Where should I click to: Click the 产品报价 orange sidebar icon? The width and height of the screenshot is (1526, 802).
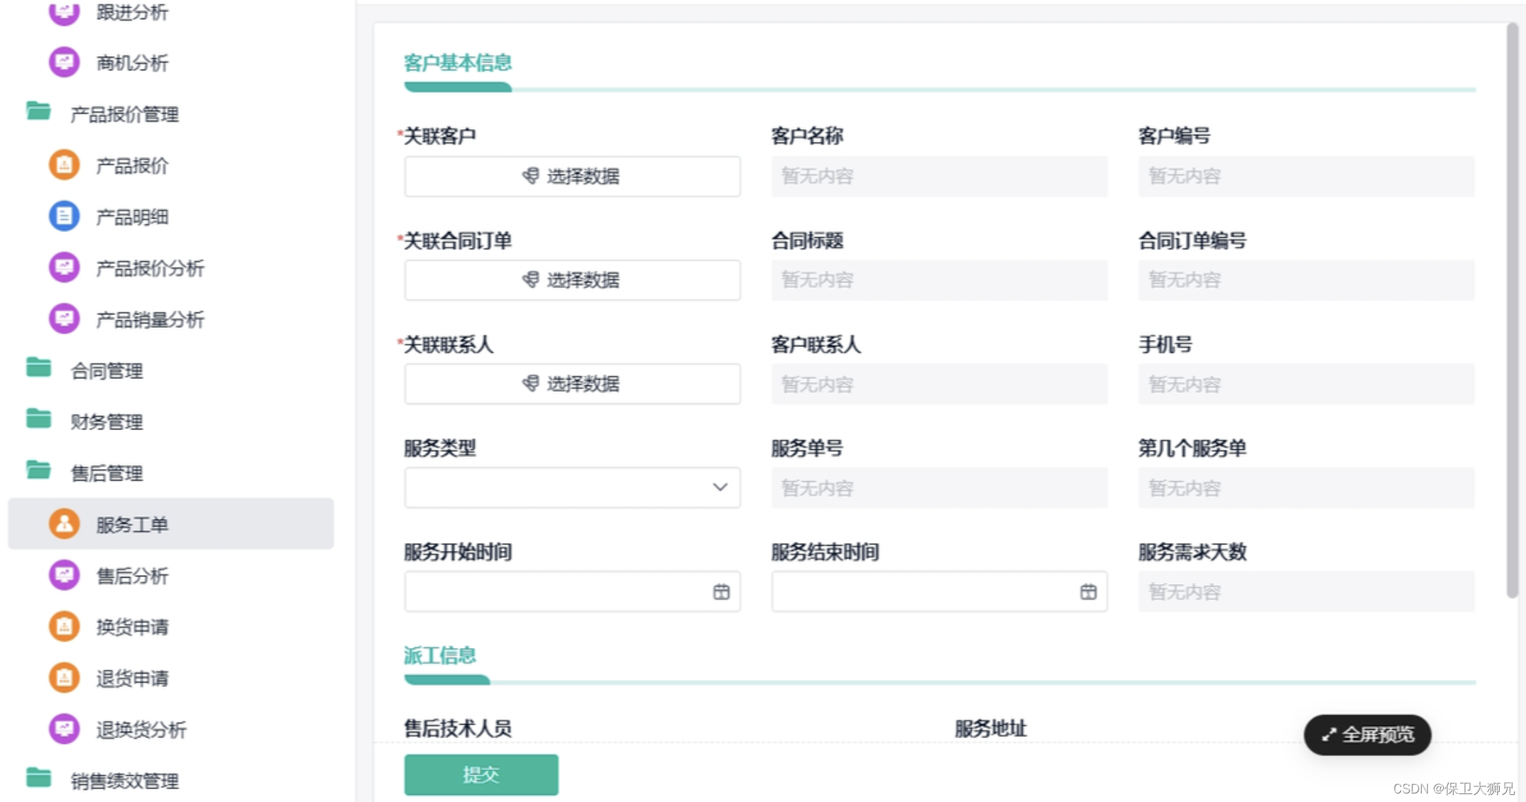(64, 165)
